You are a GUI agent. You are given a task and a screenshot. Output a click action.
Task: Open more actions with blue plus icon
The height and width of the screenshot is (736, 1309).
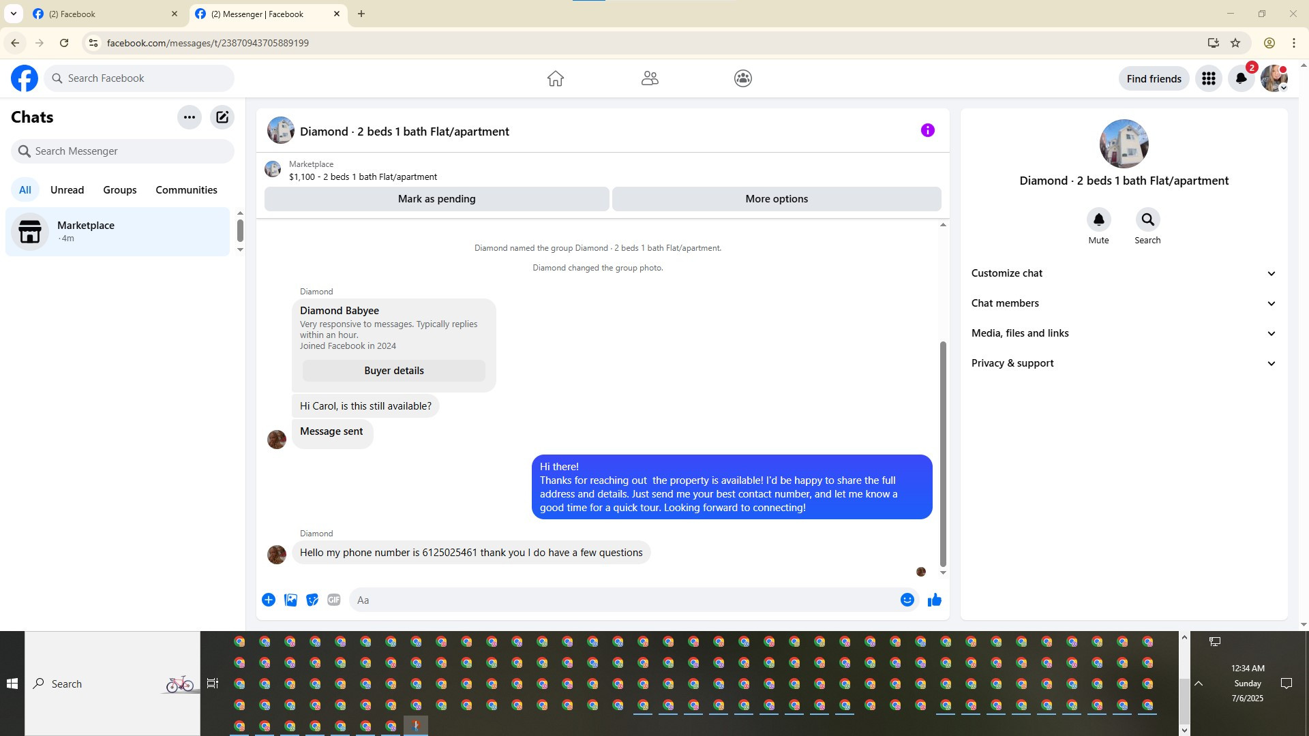269,600
